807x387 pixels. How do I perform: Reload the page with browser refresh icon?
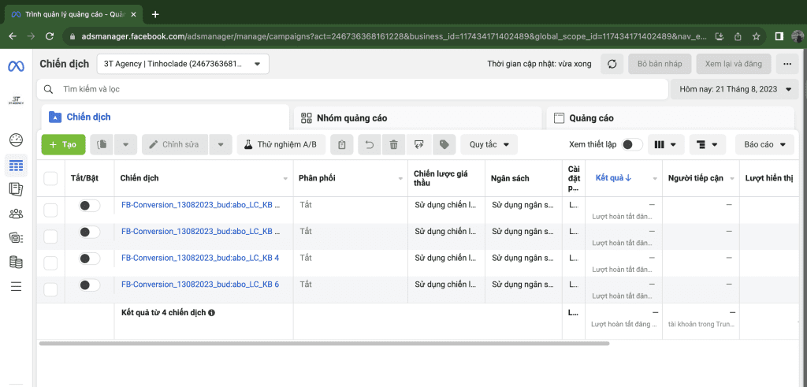pyautogui.click(x=50, y=36)
